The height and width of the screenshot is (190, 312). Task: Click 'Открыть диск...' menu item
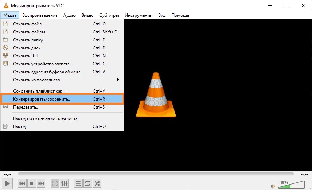click(28, 48)
